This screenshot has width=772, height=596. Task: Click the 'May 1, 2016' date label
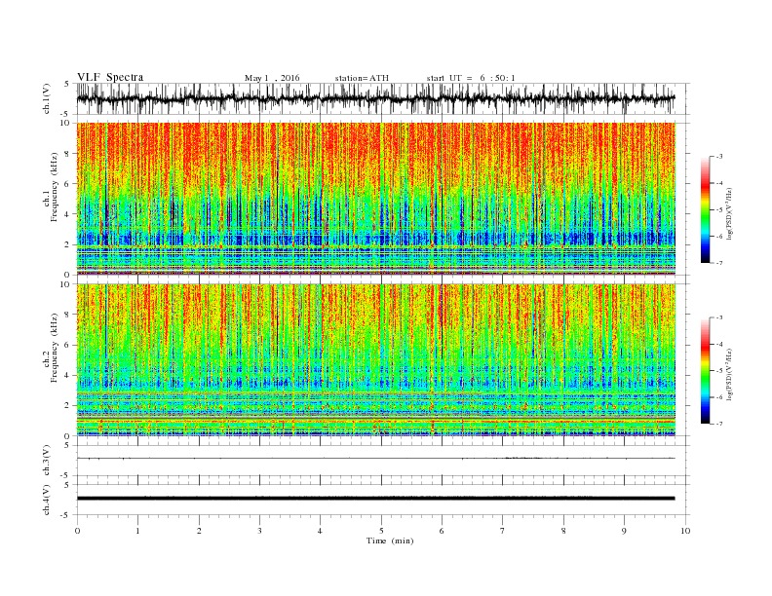coord(272,78)
